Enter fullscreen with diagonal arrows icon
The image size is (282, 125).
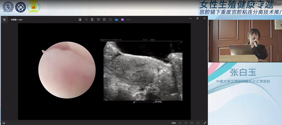(205, 123)
